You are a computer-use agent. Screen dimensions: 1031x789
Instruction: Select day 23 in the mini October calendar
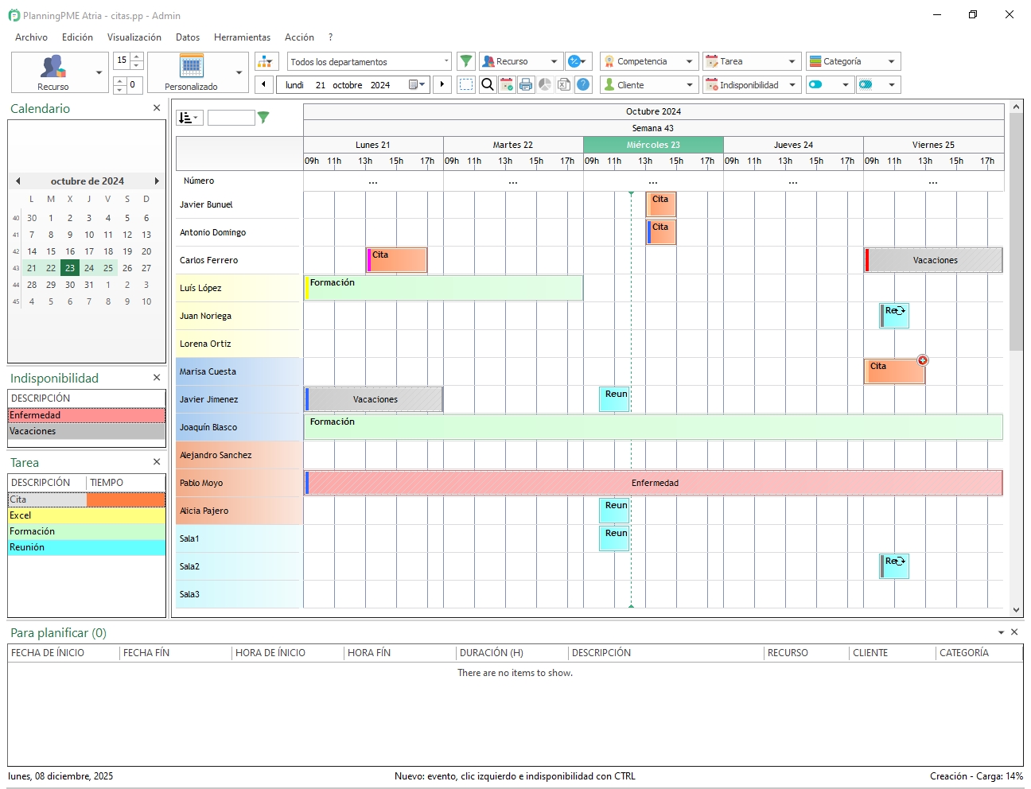click(69, 268)
